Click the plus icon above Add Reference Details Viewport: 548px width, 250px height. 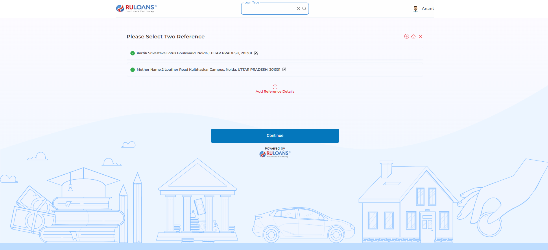(x=275, y=87)
